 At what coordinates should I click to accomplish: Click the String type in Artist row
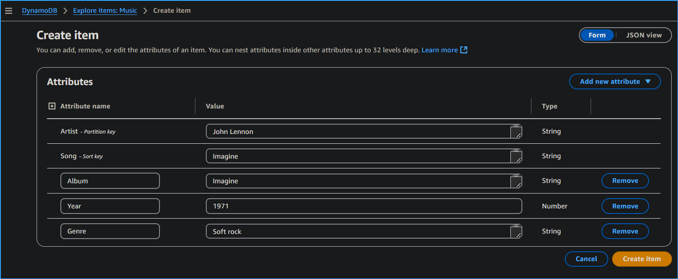551,131
